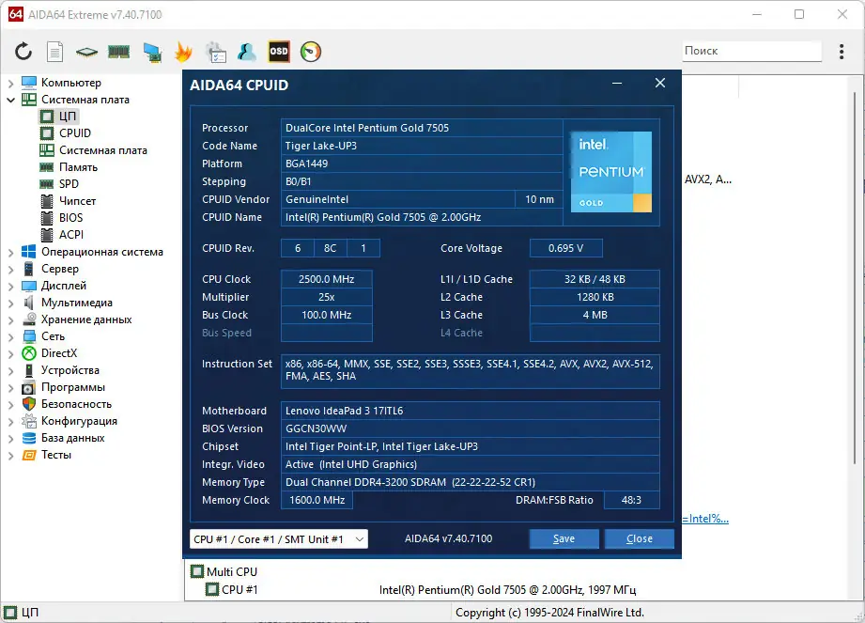Expand the Сервер node
This screenshot has width=865, height=623.
click(10, 270)
